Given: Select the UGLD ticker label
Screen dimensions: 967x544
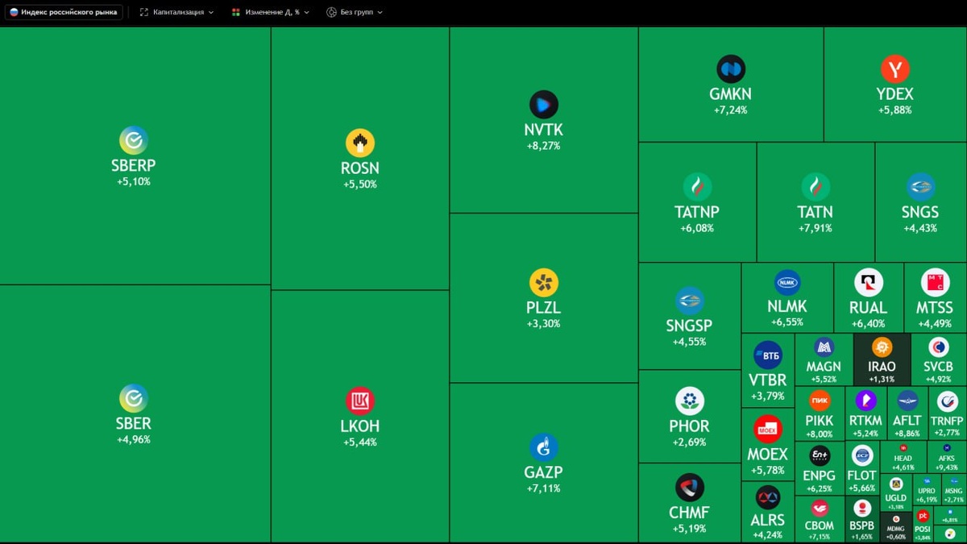Looking at the screenshot, I should click(895, 498).
